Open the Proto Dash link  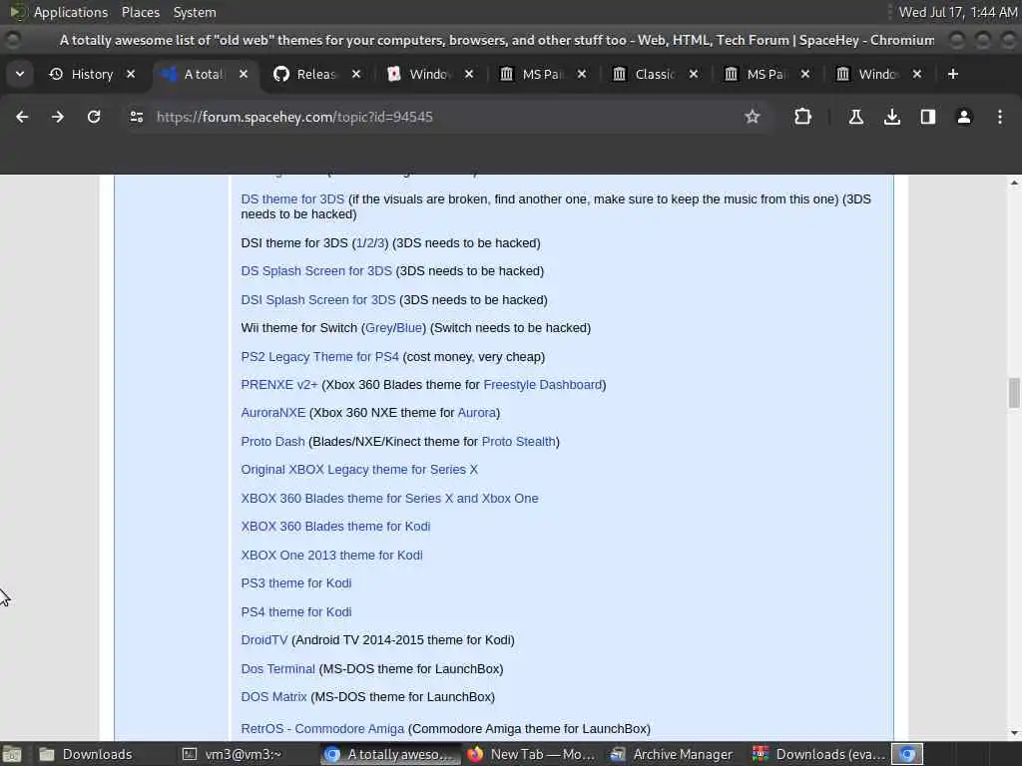272,441
